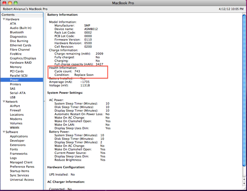The width and height of the screenshot is (247, 191).
Task: Select Diagnostics in the sidebar
Action: [x=18, y=37]
